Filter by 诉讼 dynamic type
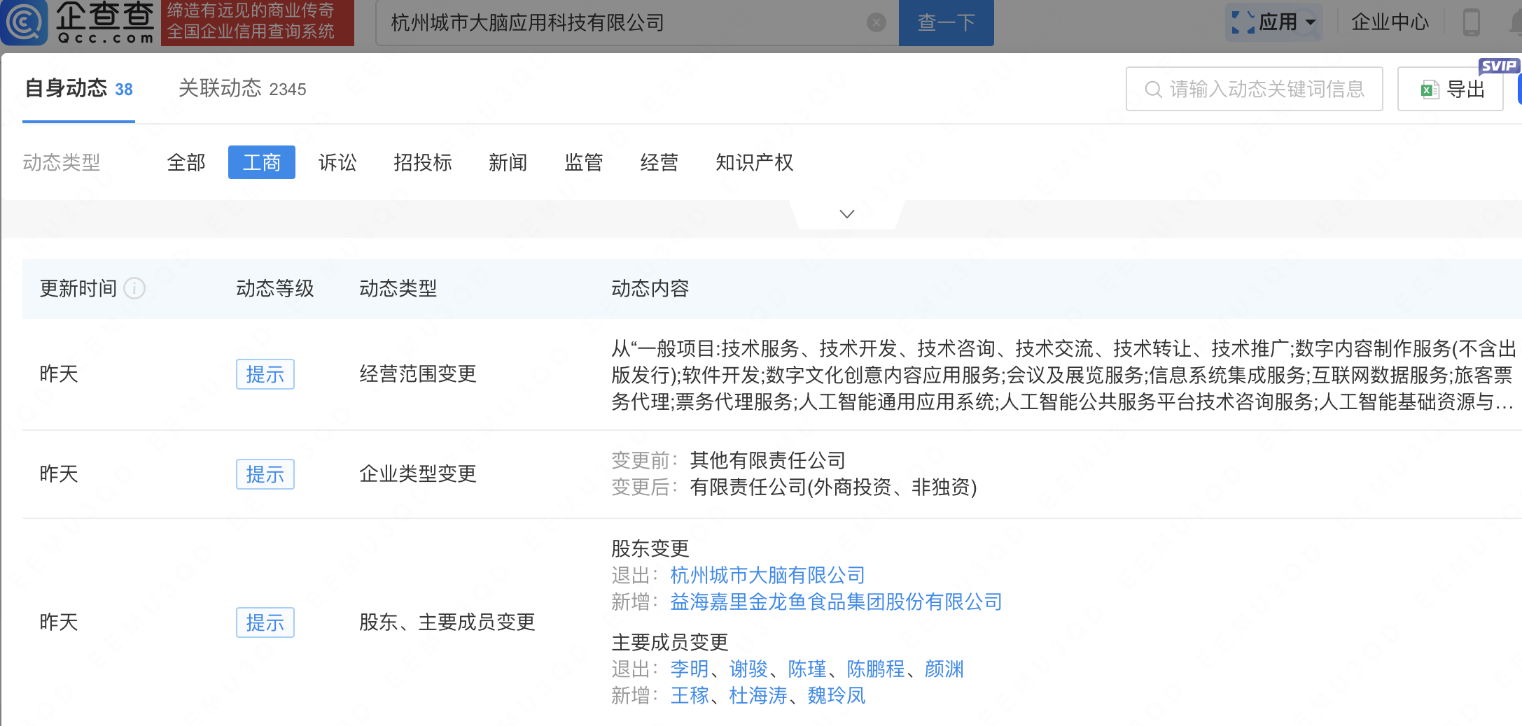This screenshot has width=1522, height=726. click(337, 162)
